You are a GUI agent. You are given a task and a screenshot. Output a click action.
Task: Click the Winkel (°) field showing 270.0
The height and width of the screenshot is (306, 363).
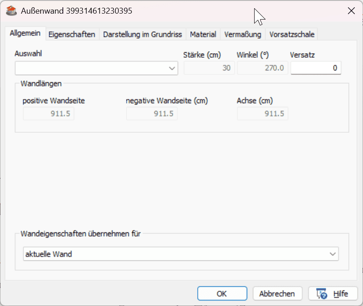click(x=262, y=68)
